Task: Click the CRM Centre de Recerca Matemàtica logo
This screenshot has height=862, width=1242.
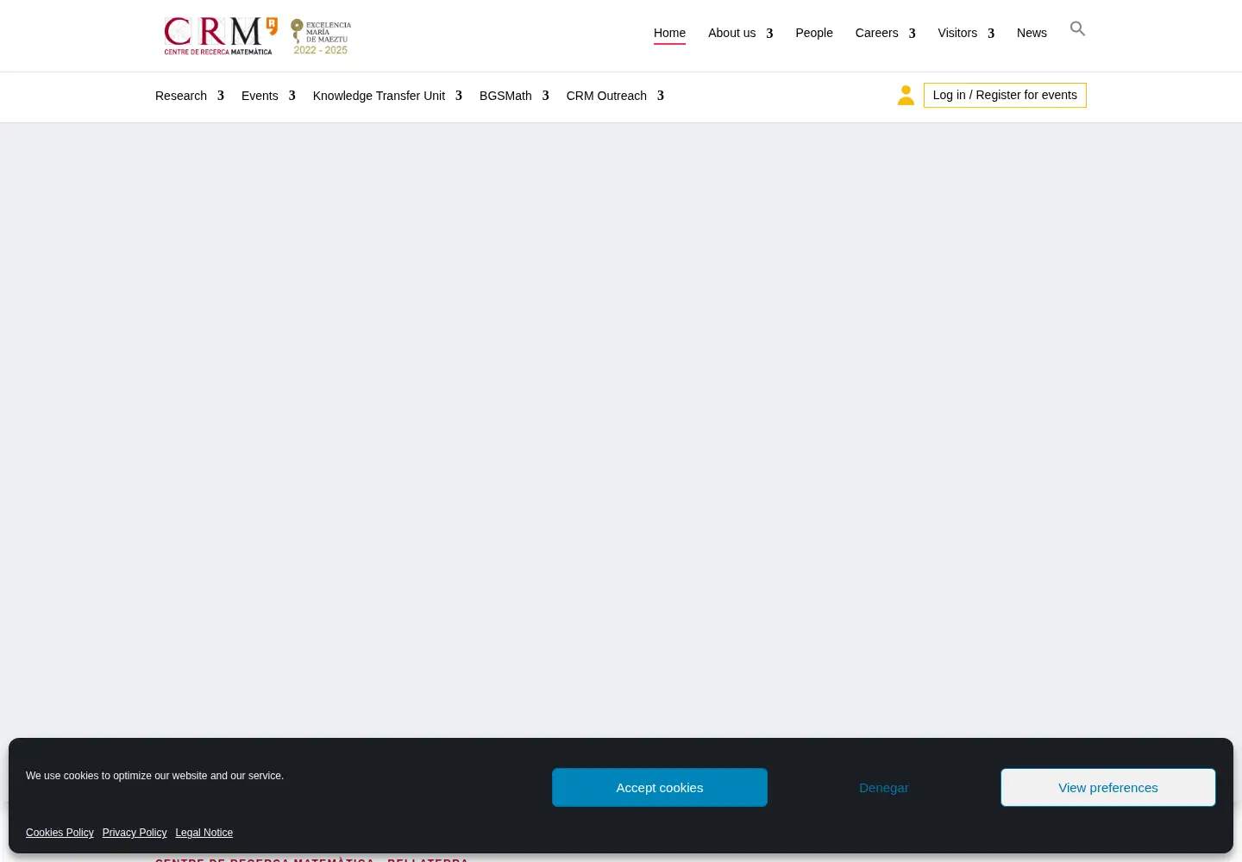Action: click(x=221, y=36)
